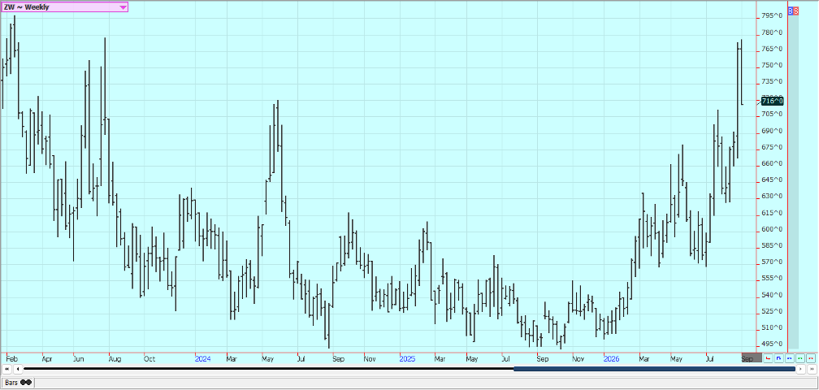Select the Bars tab
The width and height of the screenshot is (819, 390).
17,382
